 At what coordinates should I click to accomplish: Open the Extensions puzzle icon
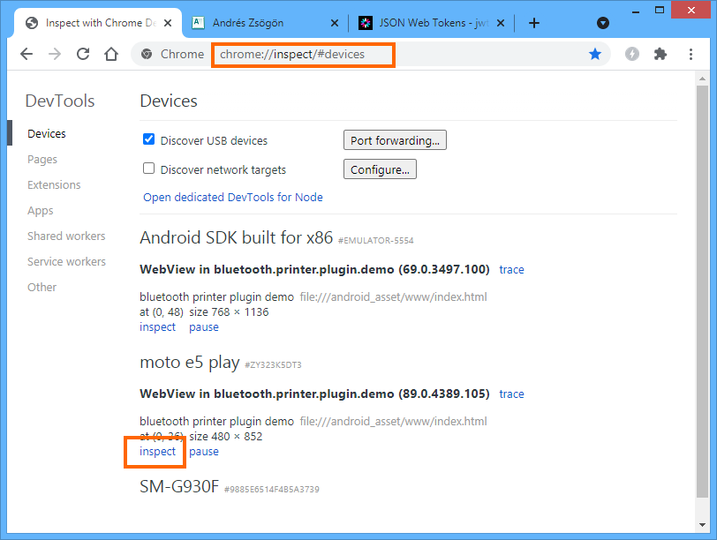click(x=660, y=54)
